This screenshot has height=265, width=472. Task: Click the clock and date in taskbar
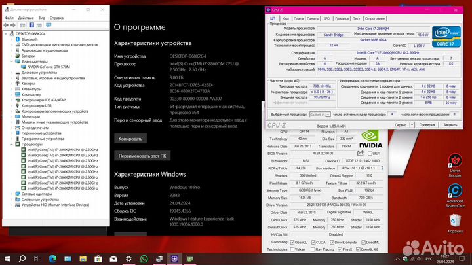445,259
